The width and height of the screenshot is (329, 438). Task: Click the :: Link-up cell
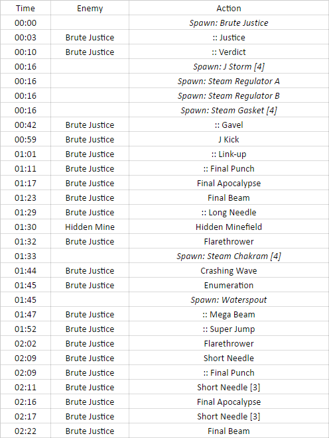229,154
